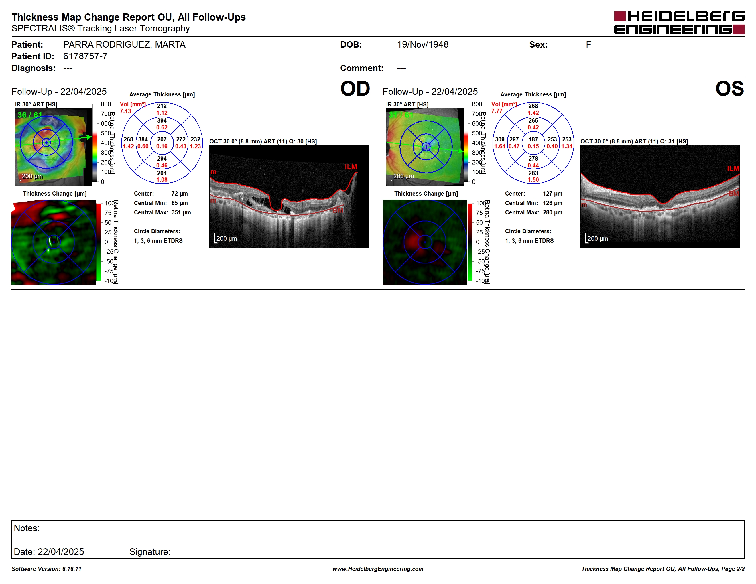Click the OD 'Center: 72 µm' value
The height and width of the screenshot is (584, 756).
(x=179, y=194)
